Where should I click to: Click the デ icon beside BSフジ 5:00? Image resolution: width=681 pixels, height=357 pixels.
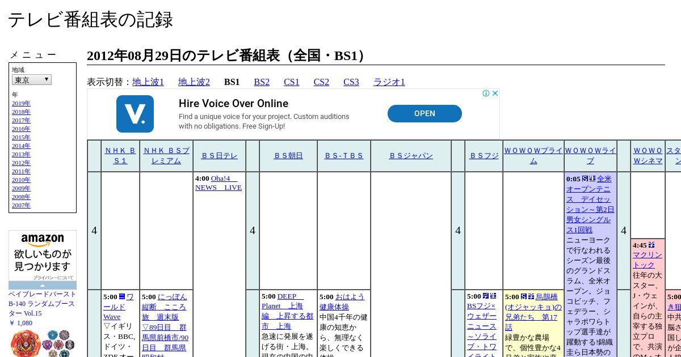click(x=486, y=296)
